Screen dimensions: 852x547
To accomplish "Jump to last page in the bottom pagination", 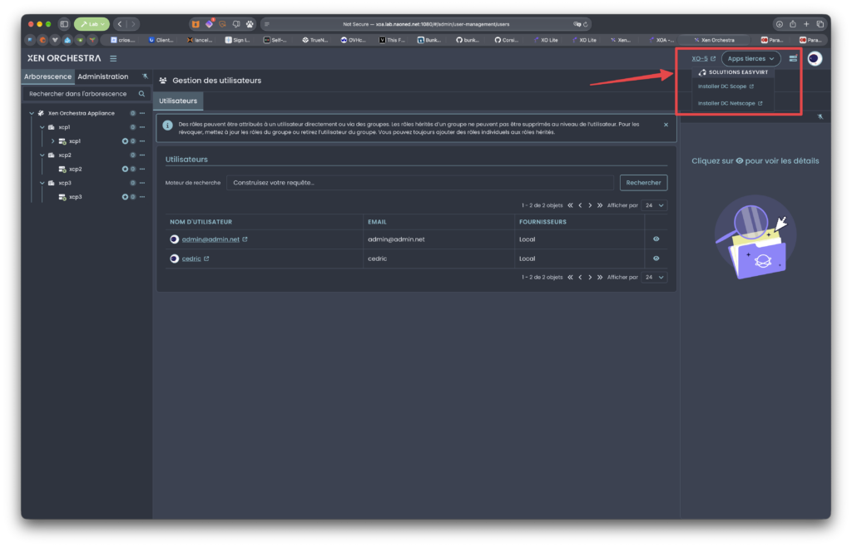I will point(600,278).
